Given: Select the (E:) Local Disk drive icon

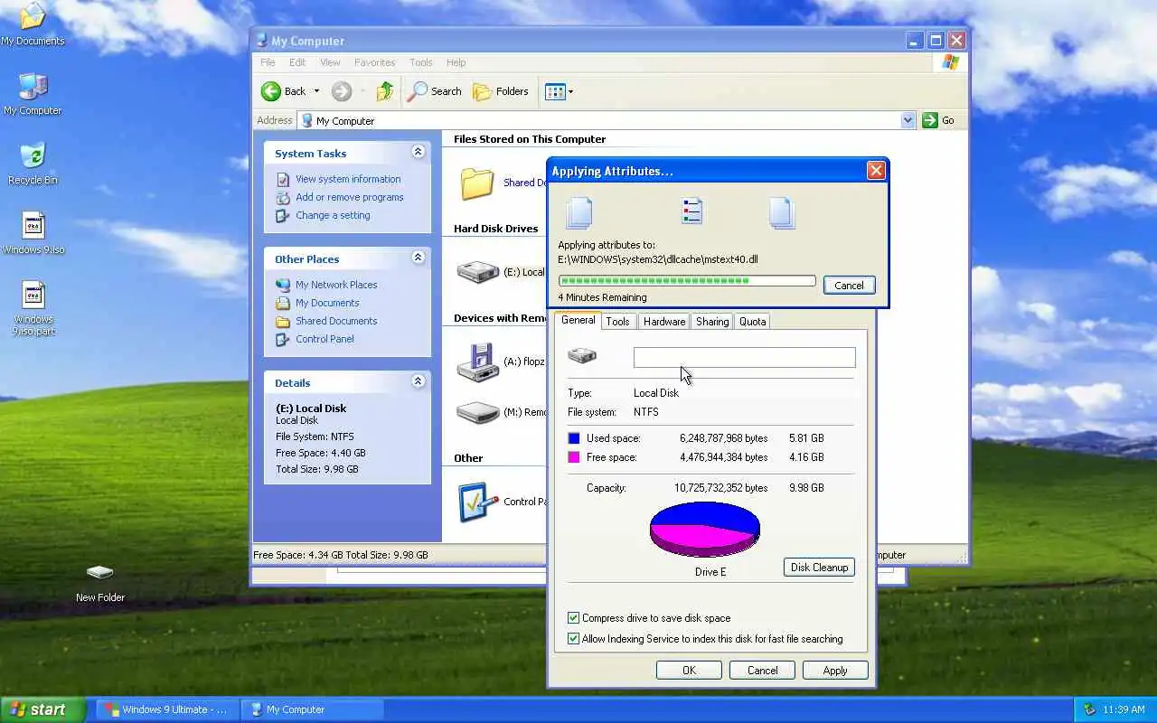Looking at the screenshot, I should (x=478, y=271).
